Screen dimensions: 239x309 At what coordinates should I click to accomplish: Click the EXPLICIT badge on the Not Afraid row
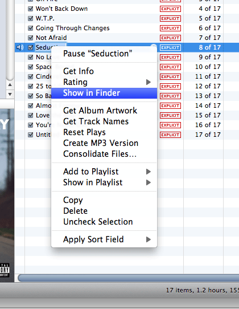click(x=170, y=38)
